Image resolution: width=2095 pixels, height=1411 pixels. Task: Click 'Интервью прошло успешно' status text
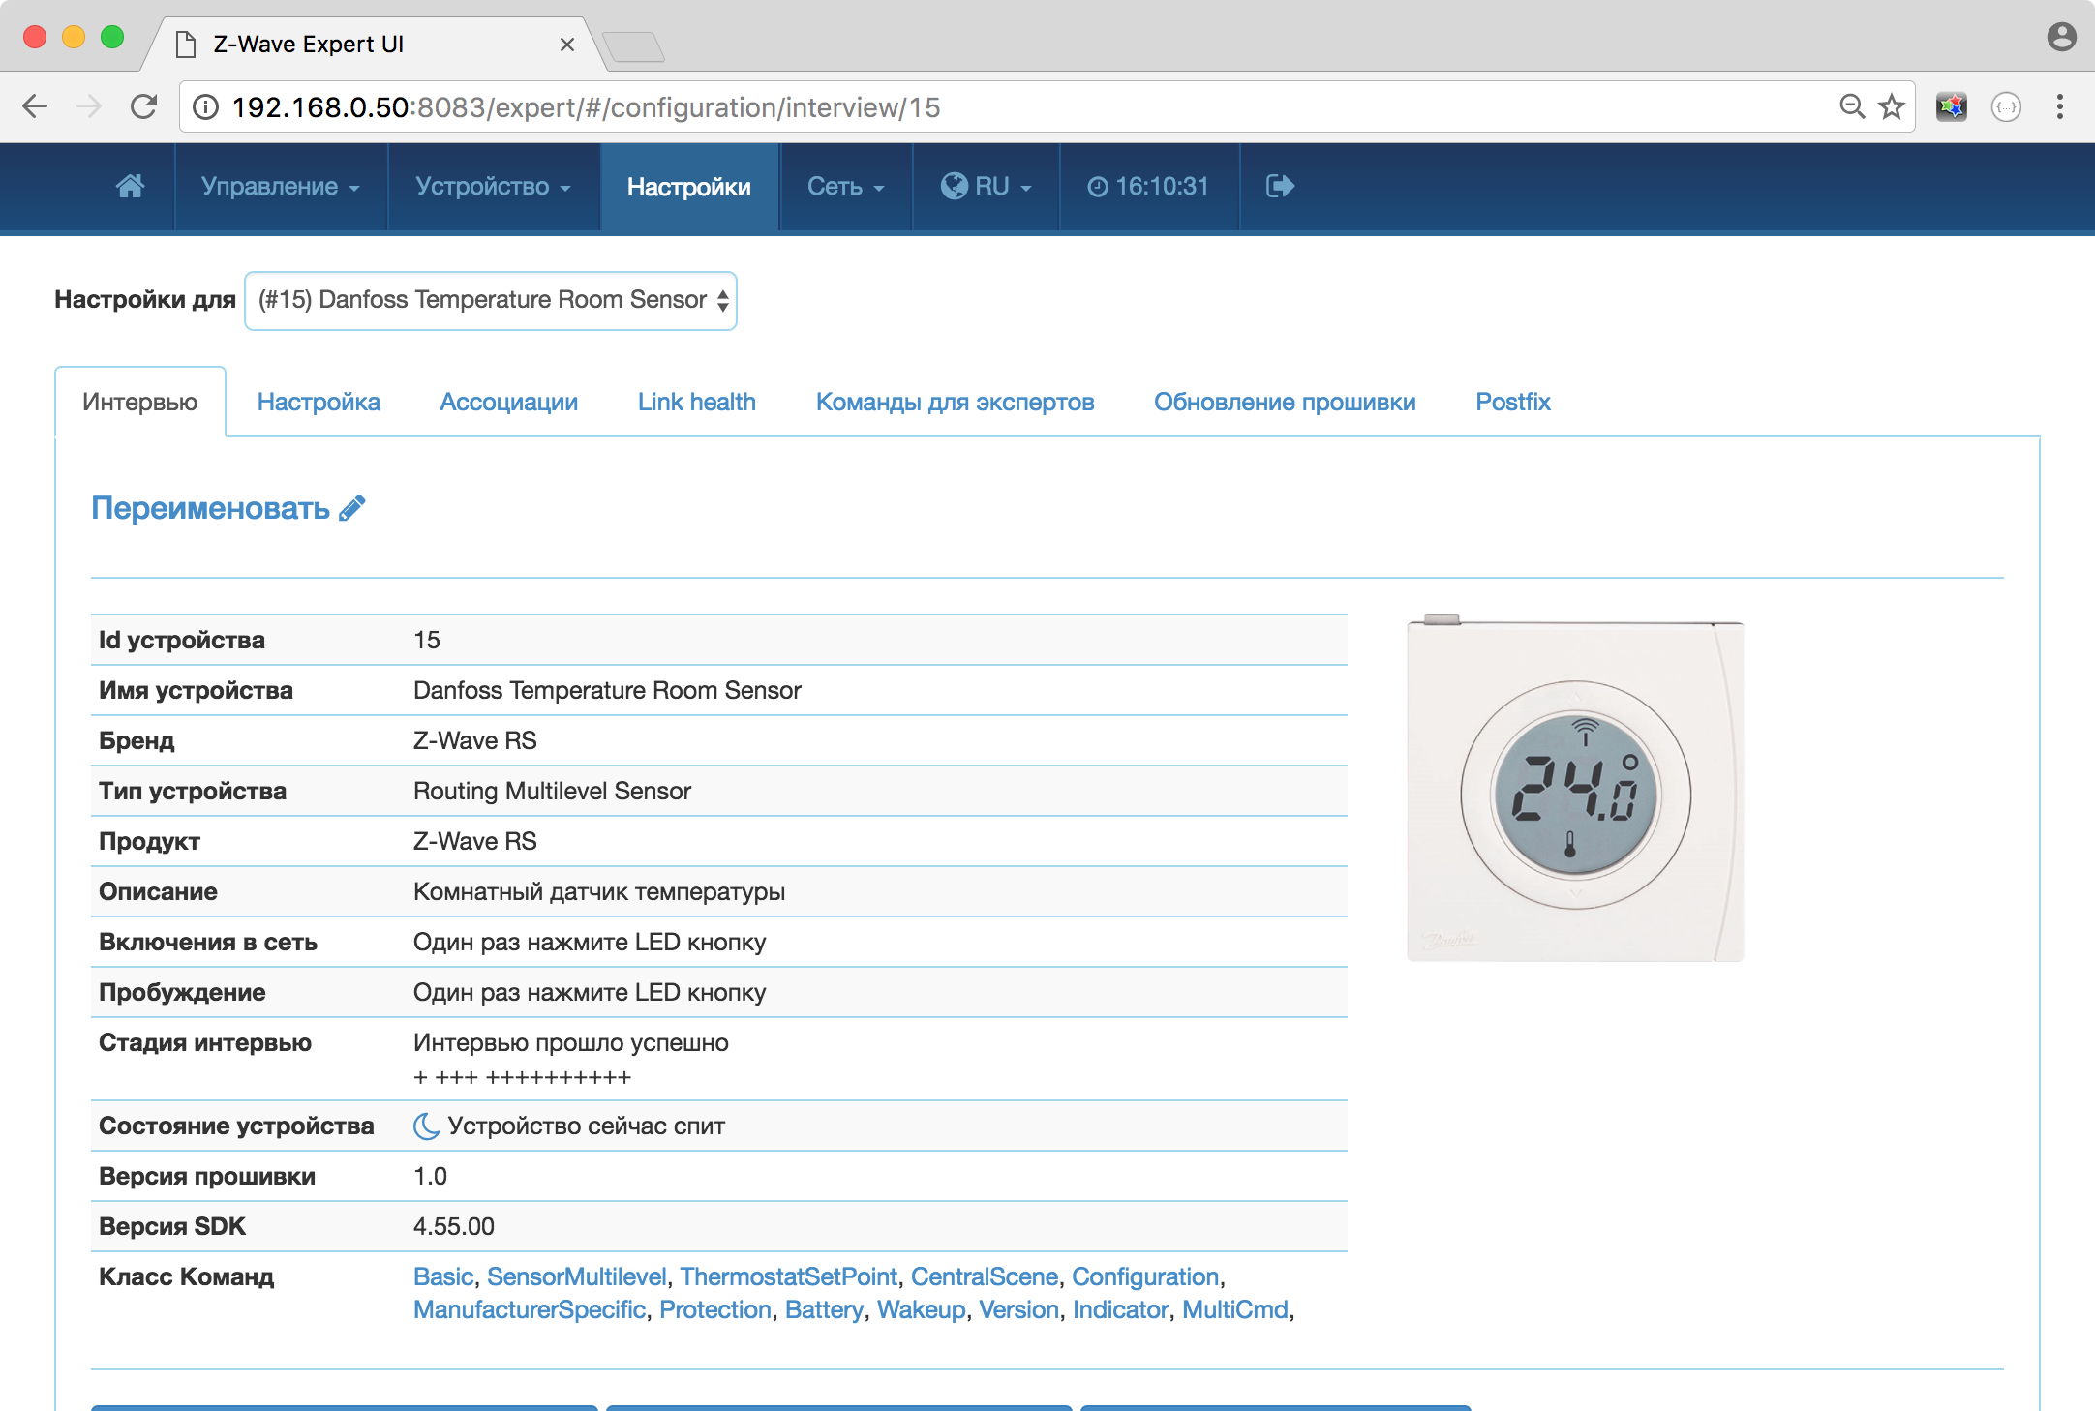pyautogui.click(x=571, y=1042)
